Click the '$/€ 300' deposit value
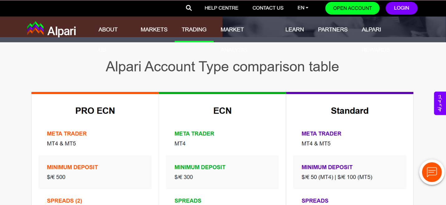446x205 pixels. coord(184,177)
